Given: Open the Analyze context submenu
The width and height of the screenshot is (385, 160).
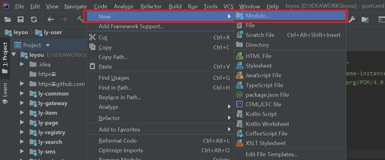Looking at the screenshot, I should tap(160, 107).
